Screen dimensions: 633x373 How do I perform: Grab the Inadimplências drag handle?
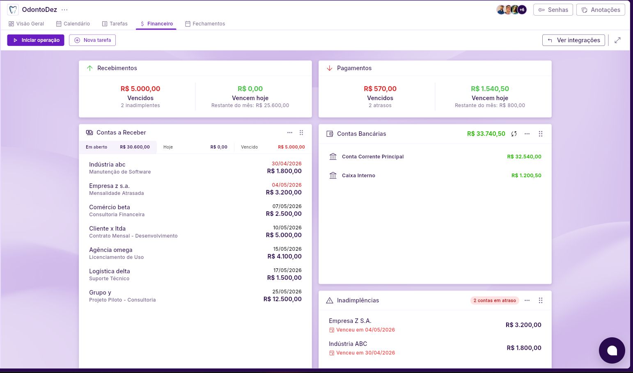[x=541, y=300]
